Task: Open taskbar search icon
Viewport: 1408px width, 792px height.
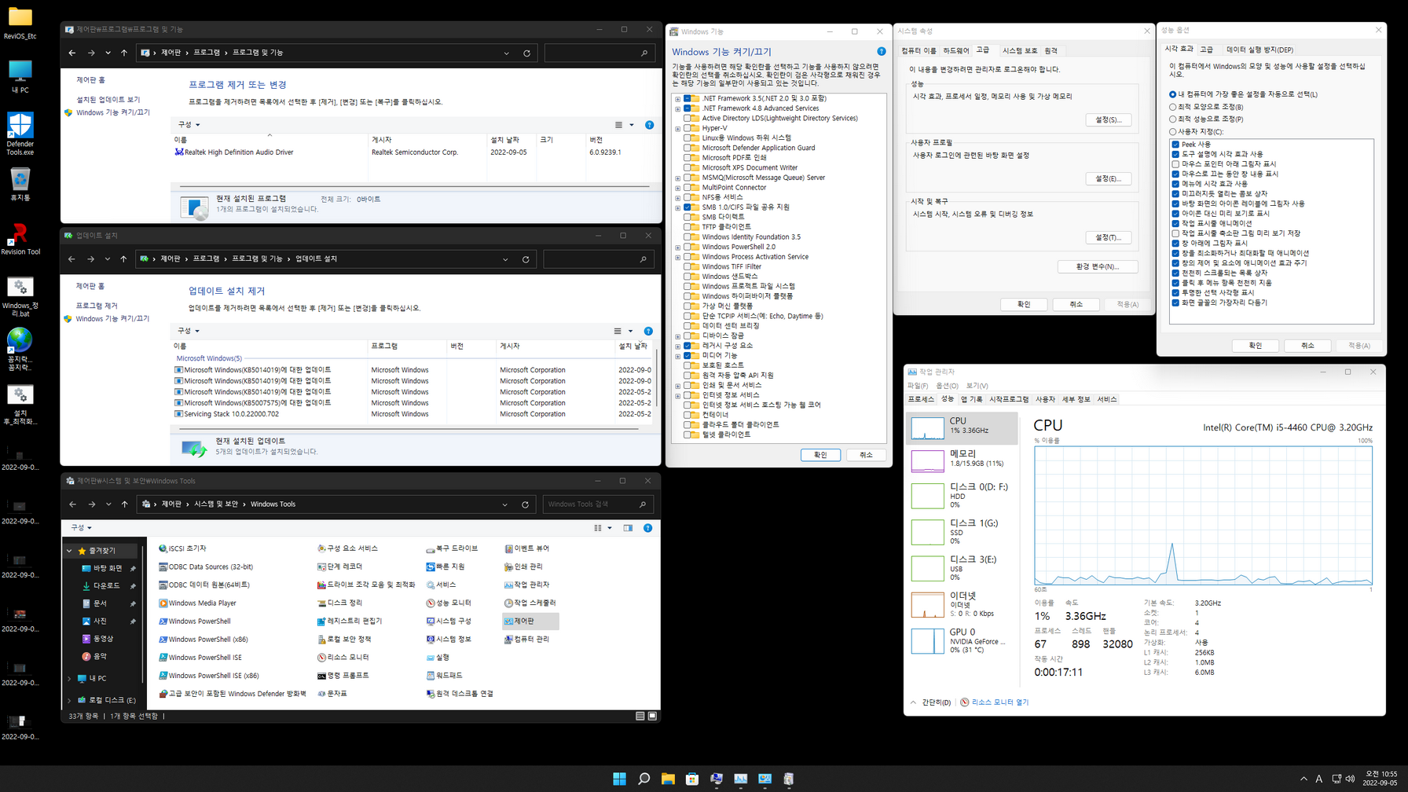Action: point(643,779)
